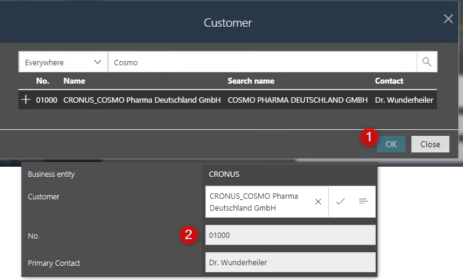This screenshot has height=280, width=463.
Task: Select the CRONUS_COSMO Pharma Deutschland GmbH row
Action: tap(228, 100)
